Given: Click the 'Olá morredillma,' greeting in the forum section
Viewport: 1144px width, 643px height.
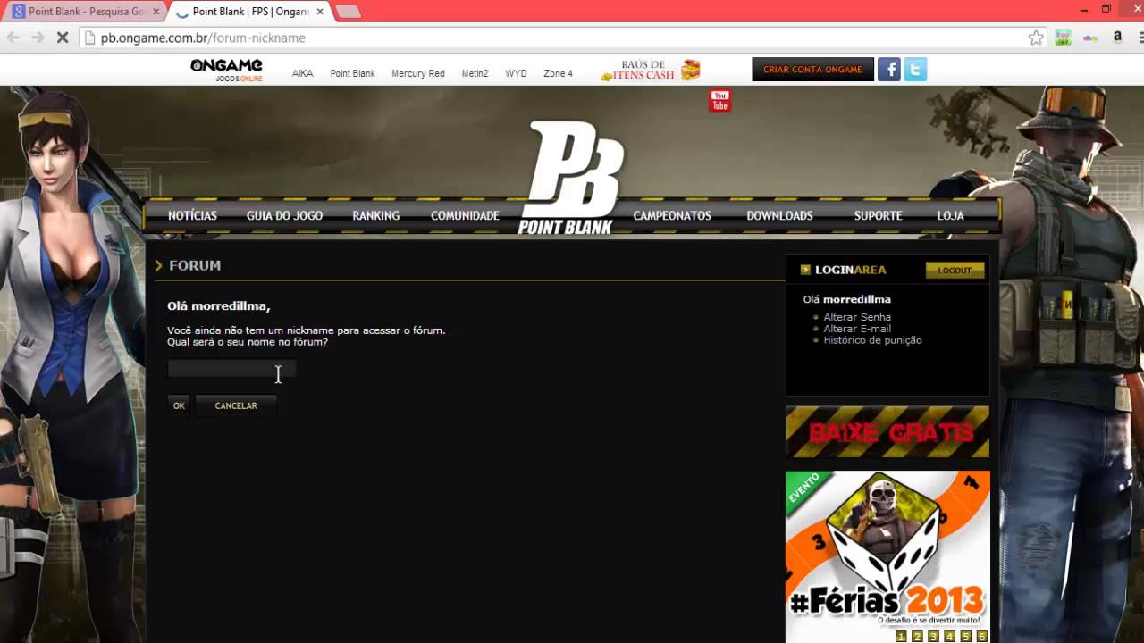Looking at the screenshot, I should (219, 305).
